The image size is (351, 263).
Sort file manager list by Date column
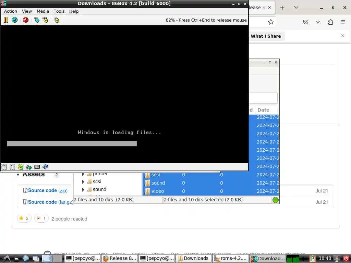click(266, 110)
